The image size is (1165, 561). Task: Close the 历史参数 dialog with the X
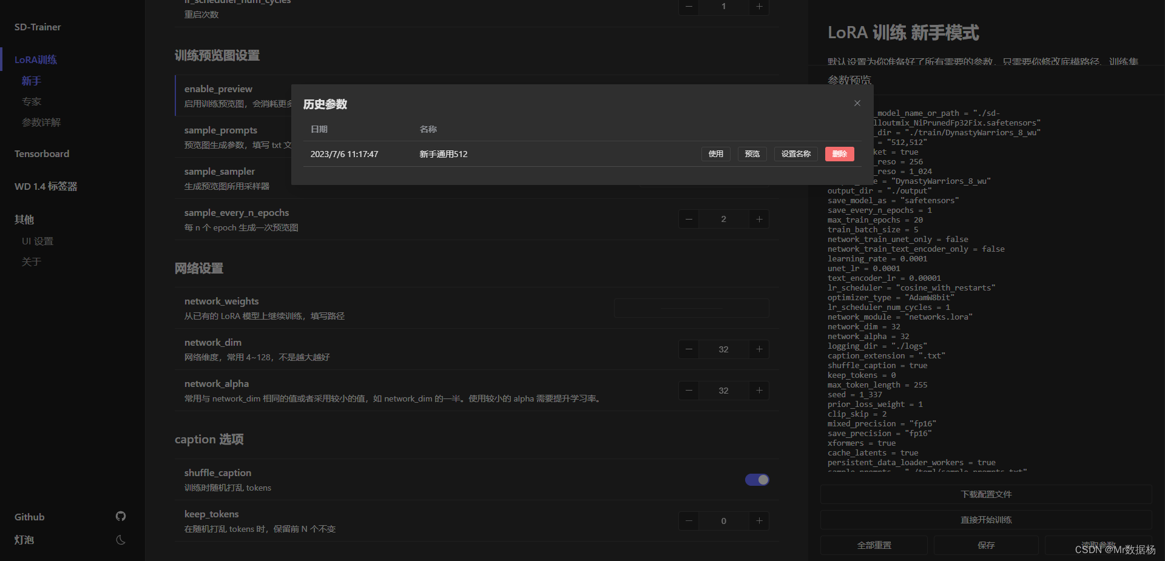[x=857, y=103]
